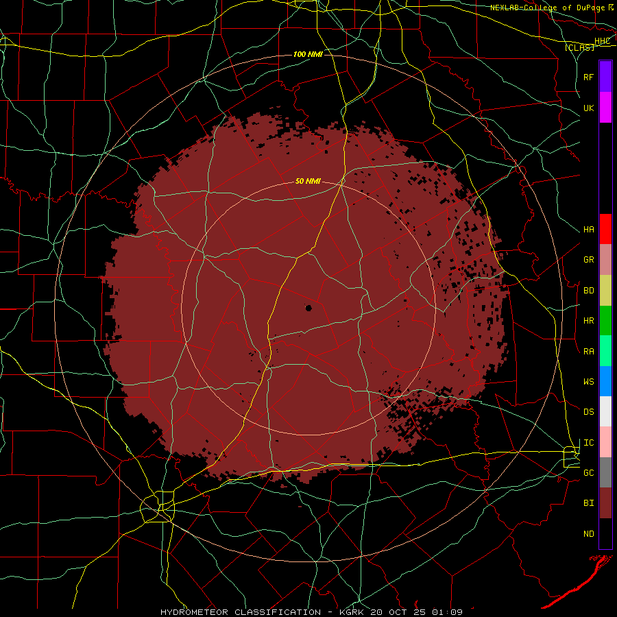Click the WS legend label
This screenshot has width=617, height=617.
point(588,382)
